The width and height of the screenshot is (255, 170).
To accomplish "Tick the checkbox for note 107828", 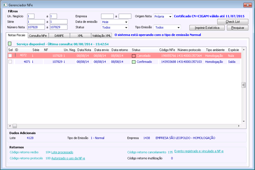I will 10,56.
